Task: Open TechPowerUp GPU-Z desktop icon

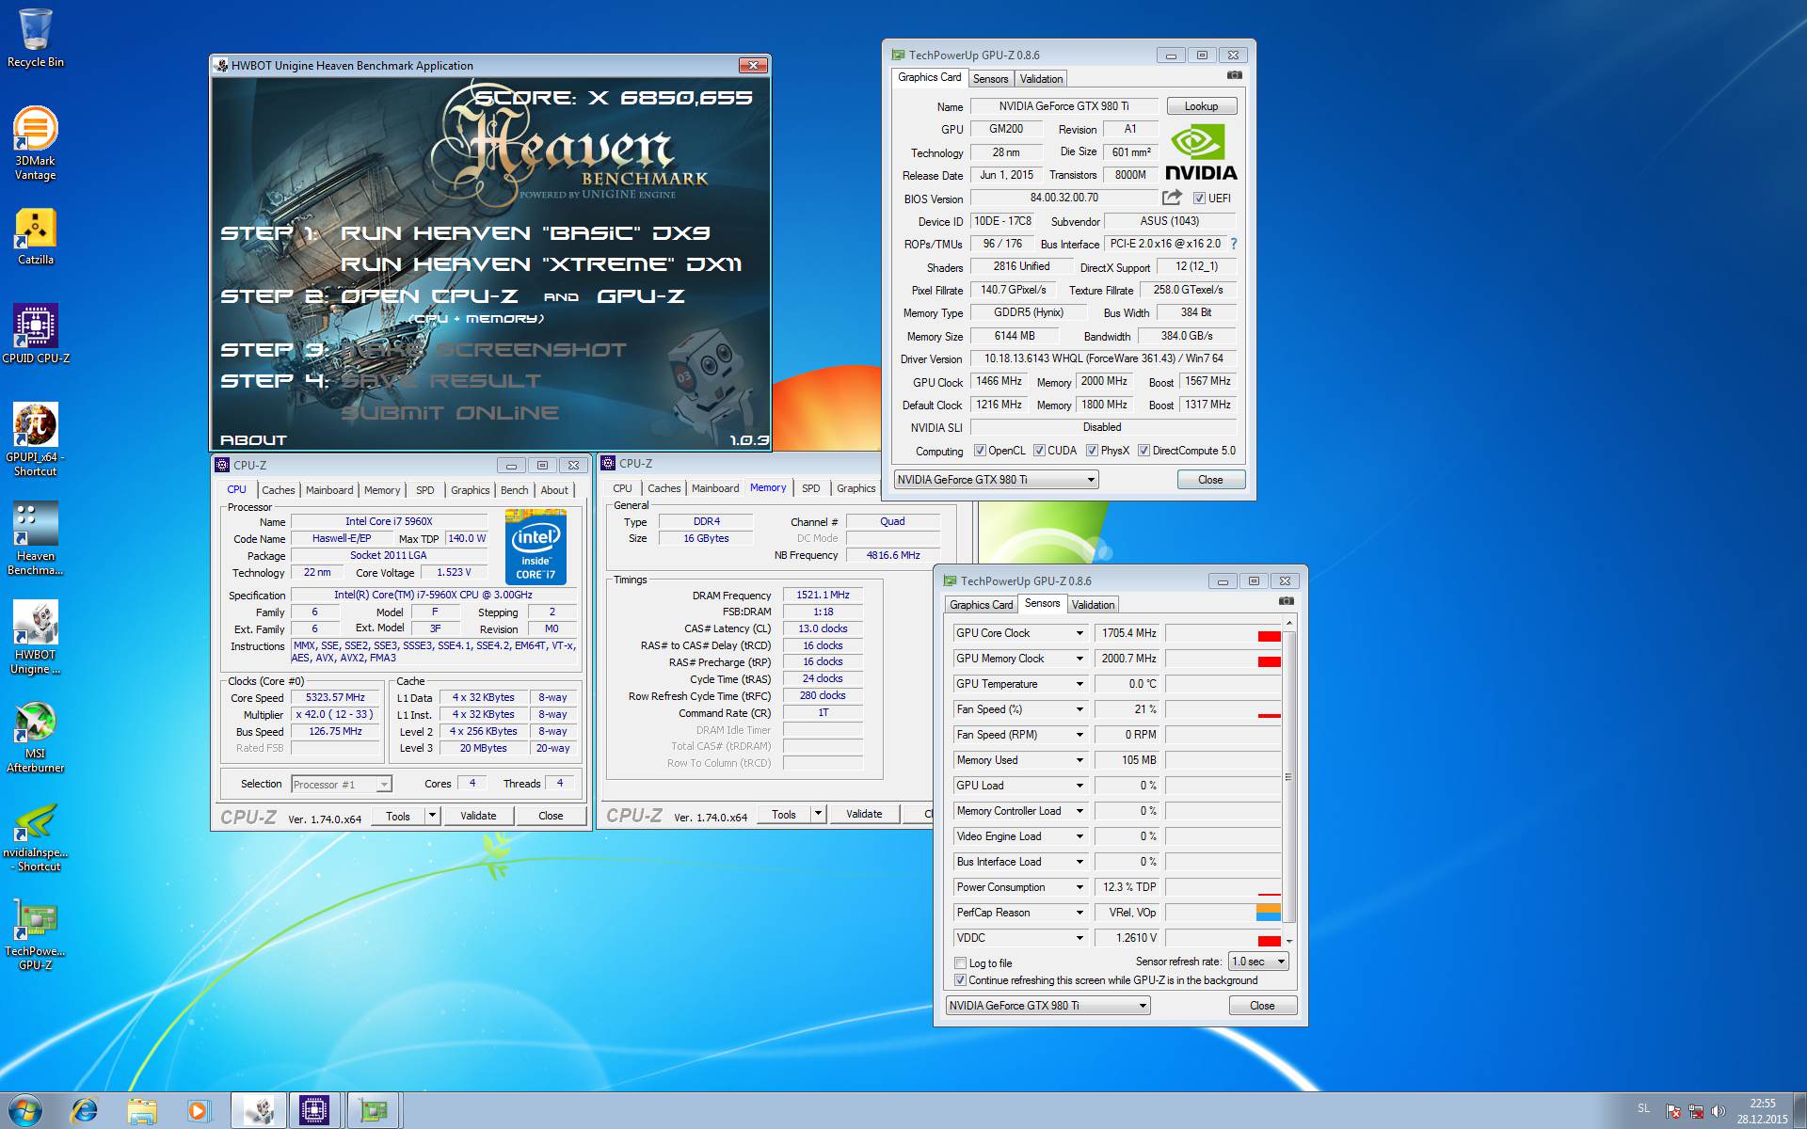Action: pyautogui.click(x=36, y=934)
